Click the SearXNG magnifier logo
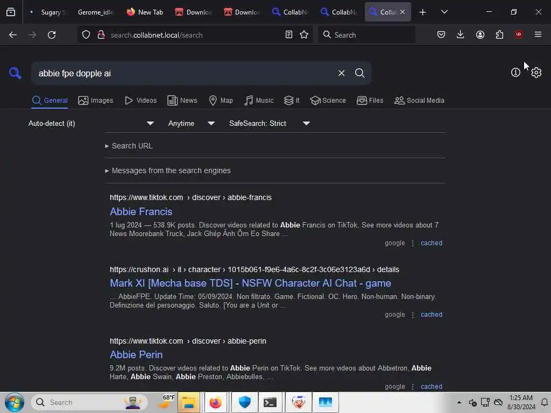The height and width of the screenshot is (413, 551). tap(15, 73)
